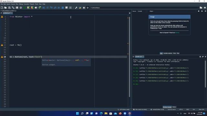Image resolution: width=207 pixels, height=116 pixels.
Task: Go back with the left arrow icon
Action: point(84,8)
